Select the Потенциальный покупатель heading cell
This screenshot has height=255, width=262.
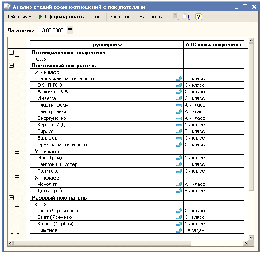[106, 52]
